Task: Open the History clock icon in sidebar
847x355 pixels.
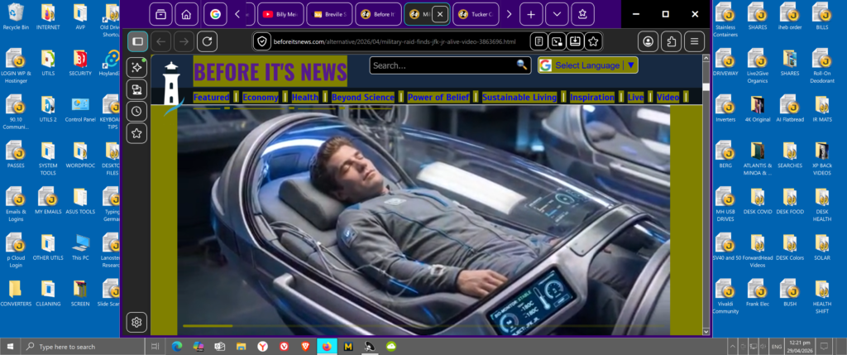Action: click(137, 111)
